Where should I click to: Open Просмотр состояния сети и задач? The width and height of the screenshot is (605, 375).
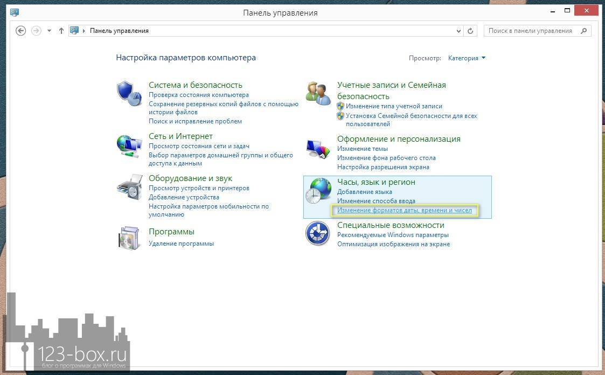(x=199, y=146)
